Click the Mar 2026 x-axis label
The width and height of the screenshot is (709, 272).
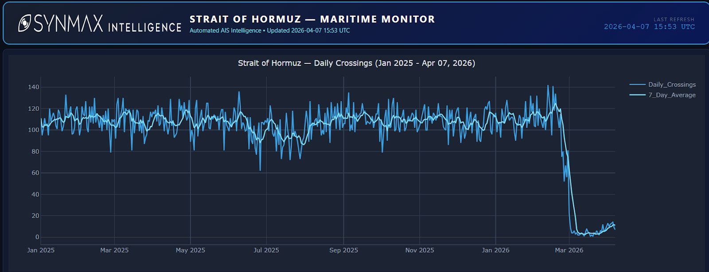[x=569, y=250]
